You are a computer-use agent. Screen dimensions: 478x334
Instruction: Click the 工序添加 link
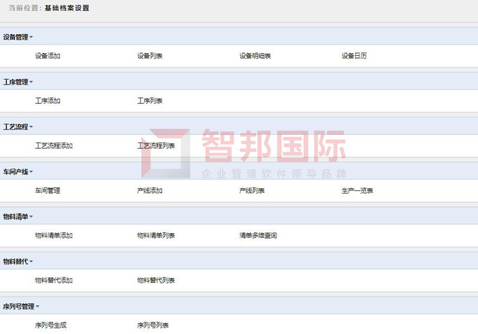[x=48, y=101]
